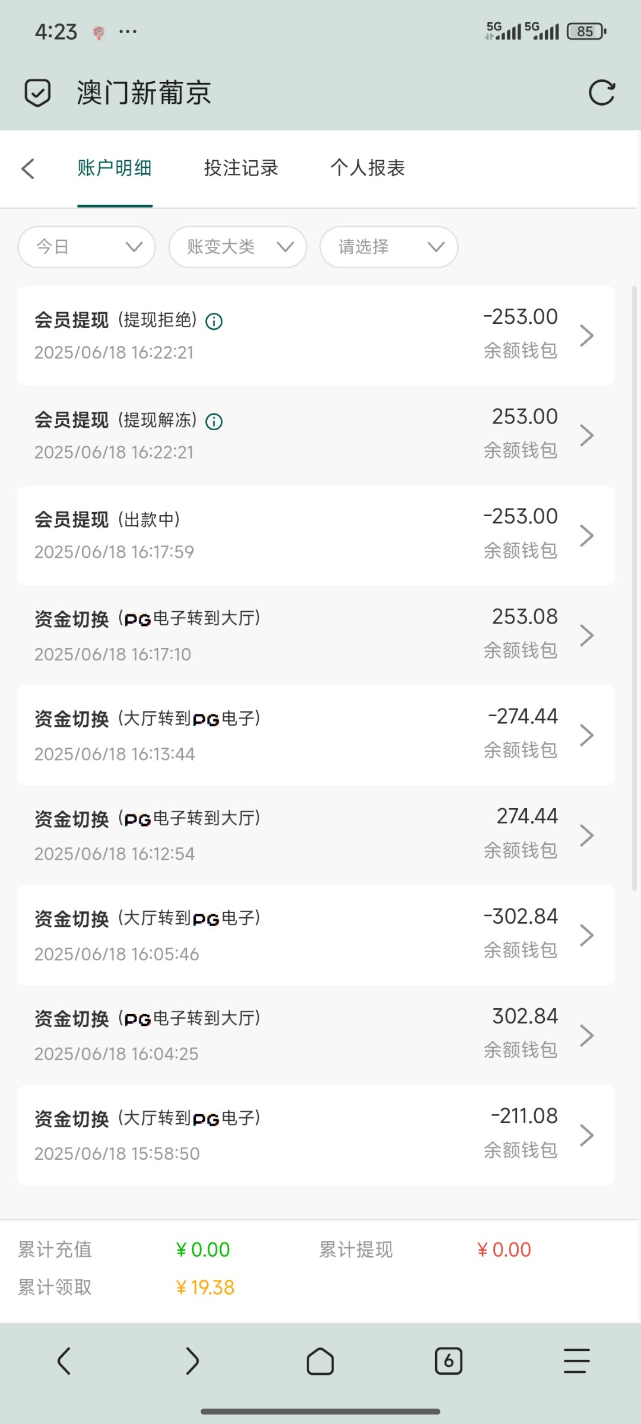641x1424 pixels.
Task: Tap browser home icon in bottom bar
Action: coord(320,1361)
